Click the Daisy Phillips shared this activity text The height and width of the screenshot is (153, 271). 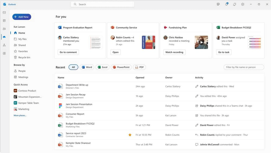[226, 106]
